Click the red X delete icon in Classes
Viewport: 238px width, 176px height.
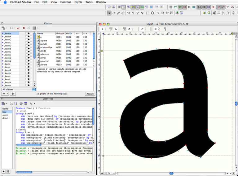point(24,28)
